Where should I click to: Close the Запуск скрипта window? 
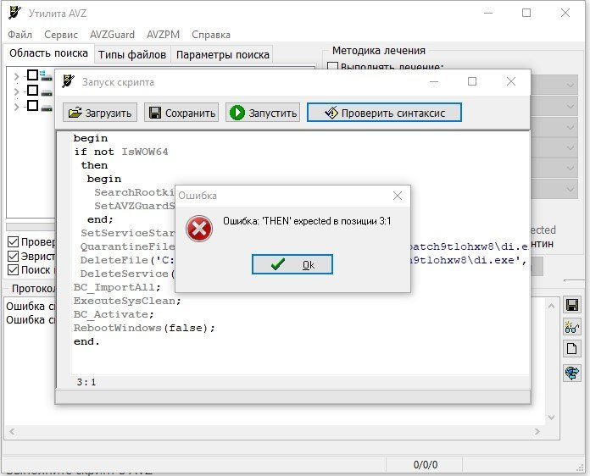pos(511,81)
